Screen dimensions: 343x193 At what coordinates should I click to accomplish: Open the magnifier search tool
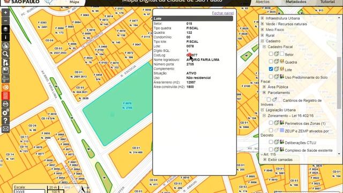(x=5, y=54)
